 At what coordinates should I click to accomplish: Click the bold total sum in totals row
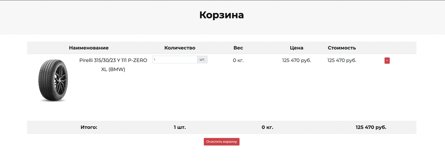tap(371, 127)
